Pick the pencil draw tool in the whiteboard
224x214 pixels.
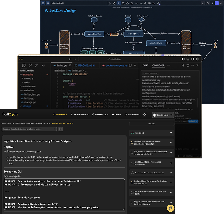145,3
